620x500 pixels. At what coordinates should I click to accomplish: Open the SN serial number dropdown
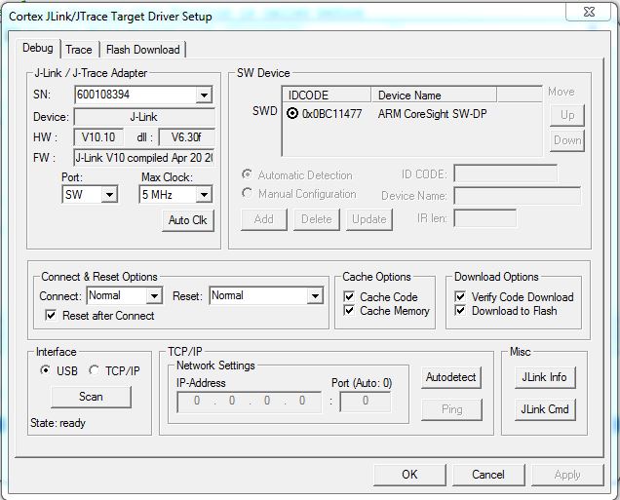click(x=204, y=95)
